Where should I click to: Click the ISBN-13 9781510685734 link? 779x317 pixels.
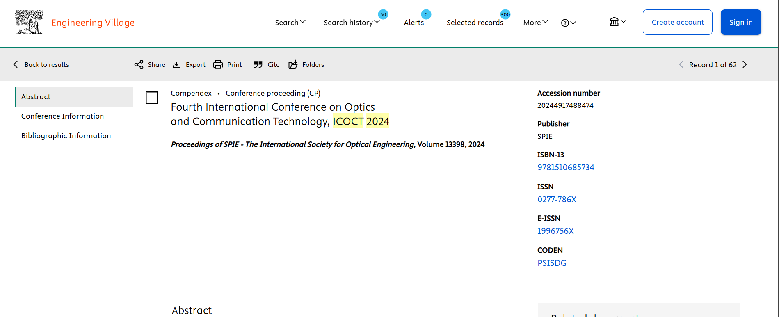566,167
